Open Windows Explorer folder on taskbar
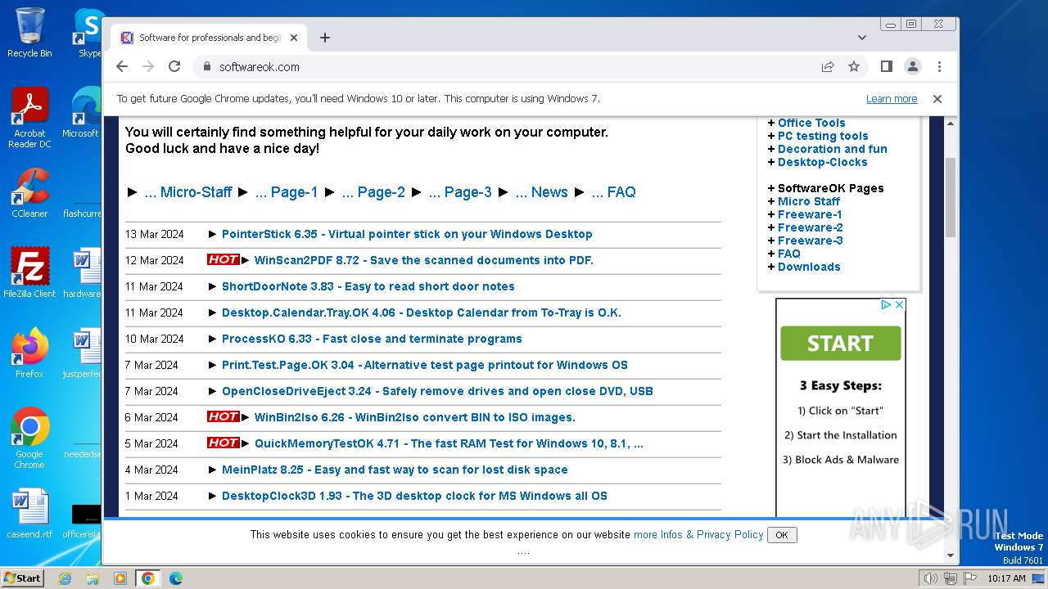The width and height of the screenshot is (1048, 589). pos(93,578)
